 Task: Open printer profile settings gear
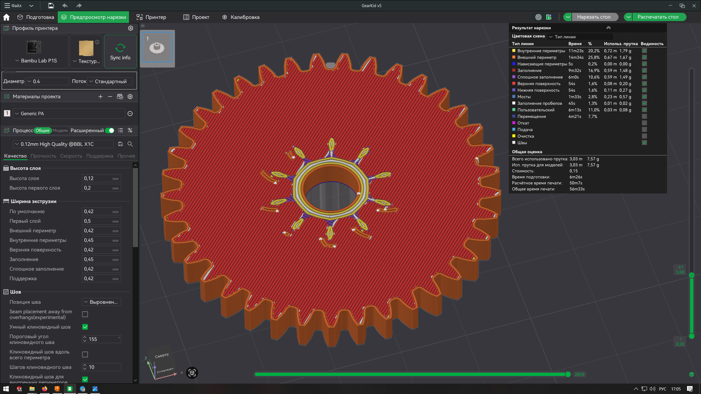pyautogui.click(x=131, y=28)
